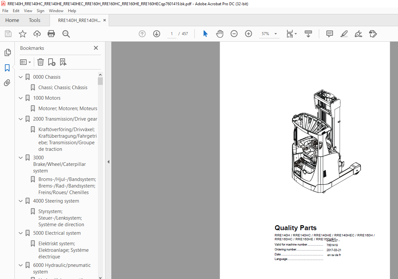
Task: Add a new bookmark in the panel
Action: pos(52,62)
